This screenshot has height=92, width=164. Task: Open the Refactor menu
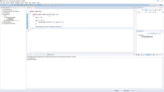click(x=12, y=3)
